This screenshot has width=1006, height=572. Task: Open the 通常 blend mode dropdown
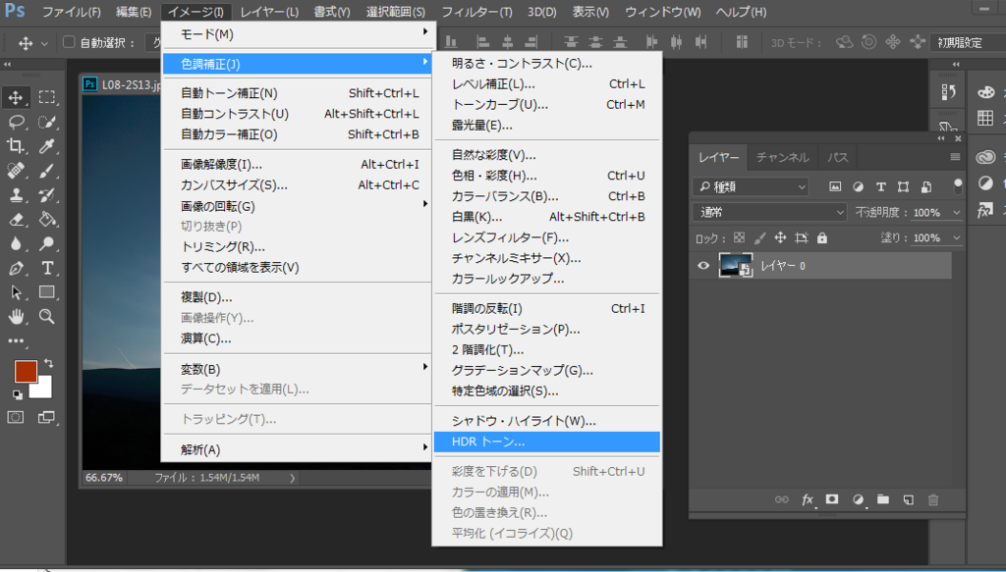tap(770, 212)
